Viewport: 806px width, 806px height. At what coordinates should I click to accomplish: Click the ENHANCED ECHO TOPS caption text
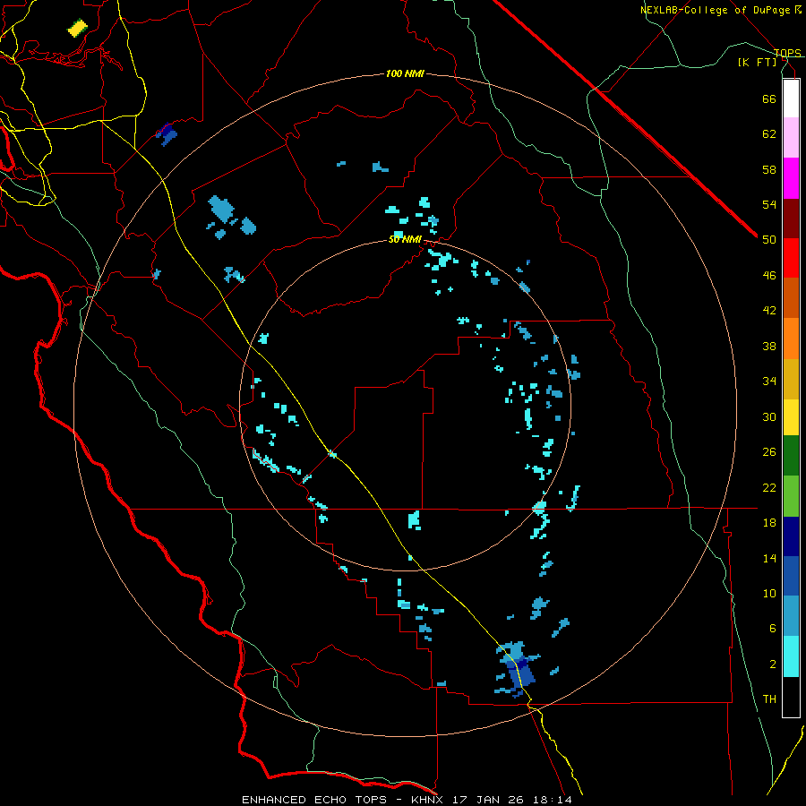[x=314, y=800]
